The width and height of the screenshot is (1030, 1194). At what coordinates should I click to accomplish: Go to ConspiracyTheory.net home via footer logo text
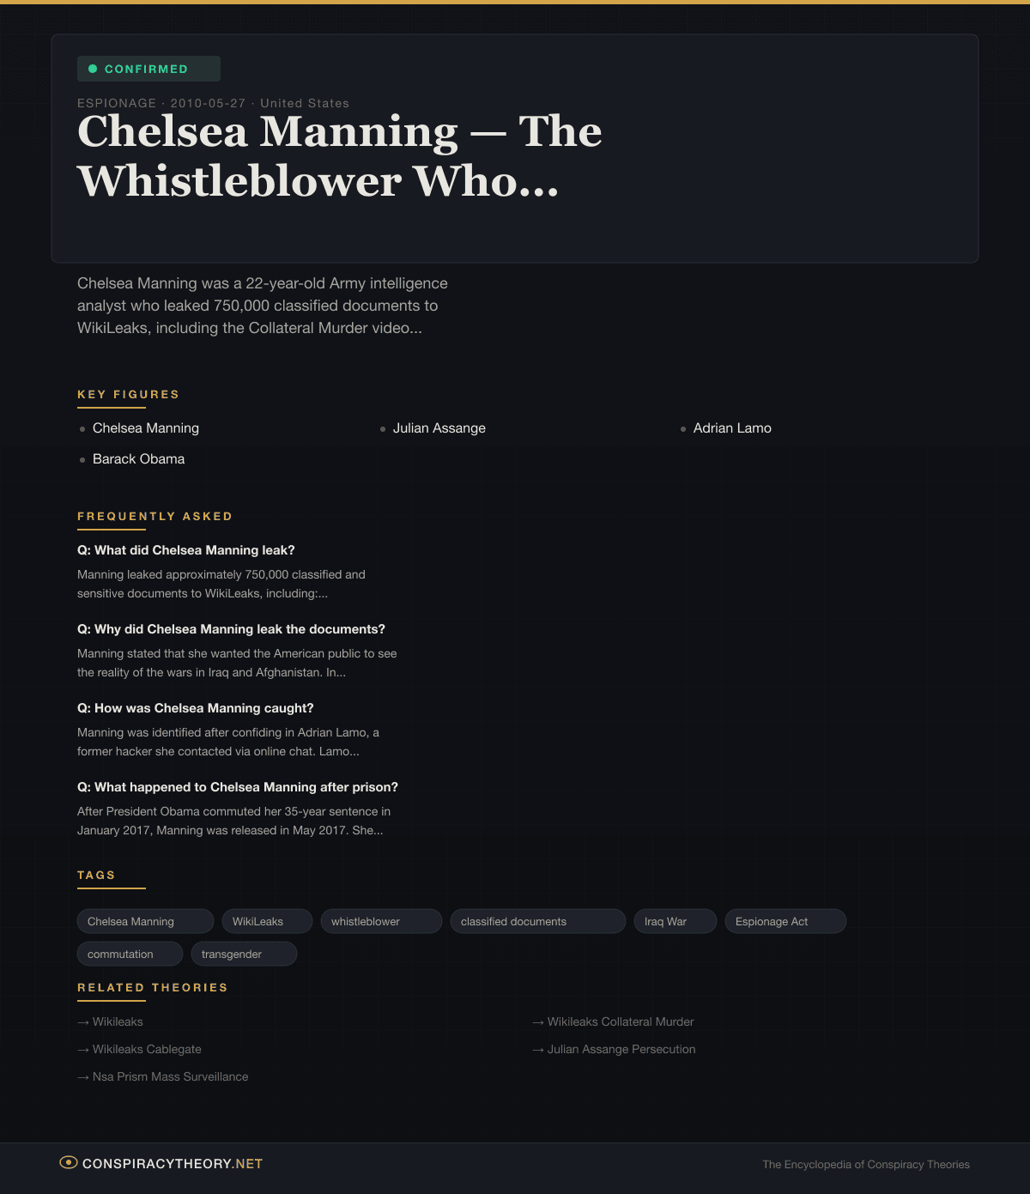173,1164
